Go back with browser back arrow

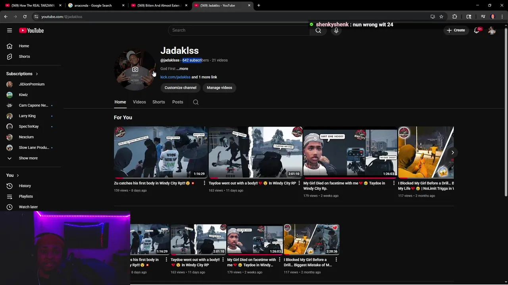click(x=6, y=17)
